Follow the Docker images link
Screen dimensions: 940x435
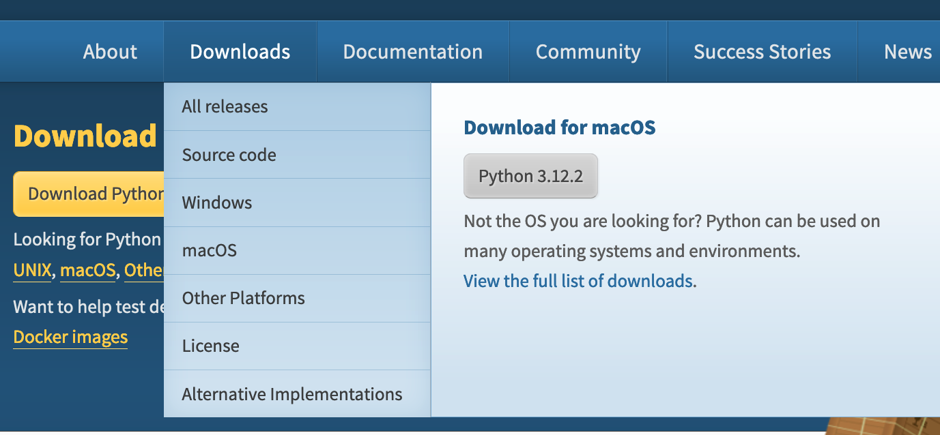[70, 337]
